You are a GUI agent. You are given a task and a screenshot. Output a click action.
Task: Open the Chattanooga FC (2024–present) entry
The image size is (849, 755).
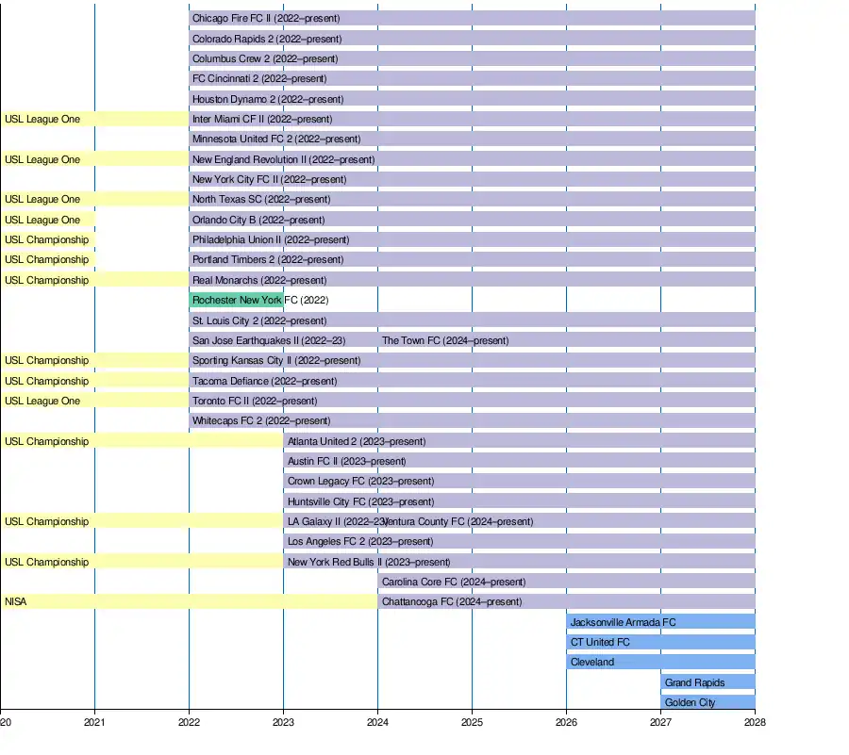click(x=452, y=602)
